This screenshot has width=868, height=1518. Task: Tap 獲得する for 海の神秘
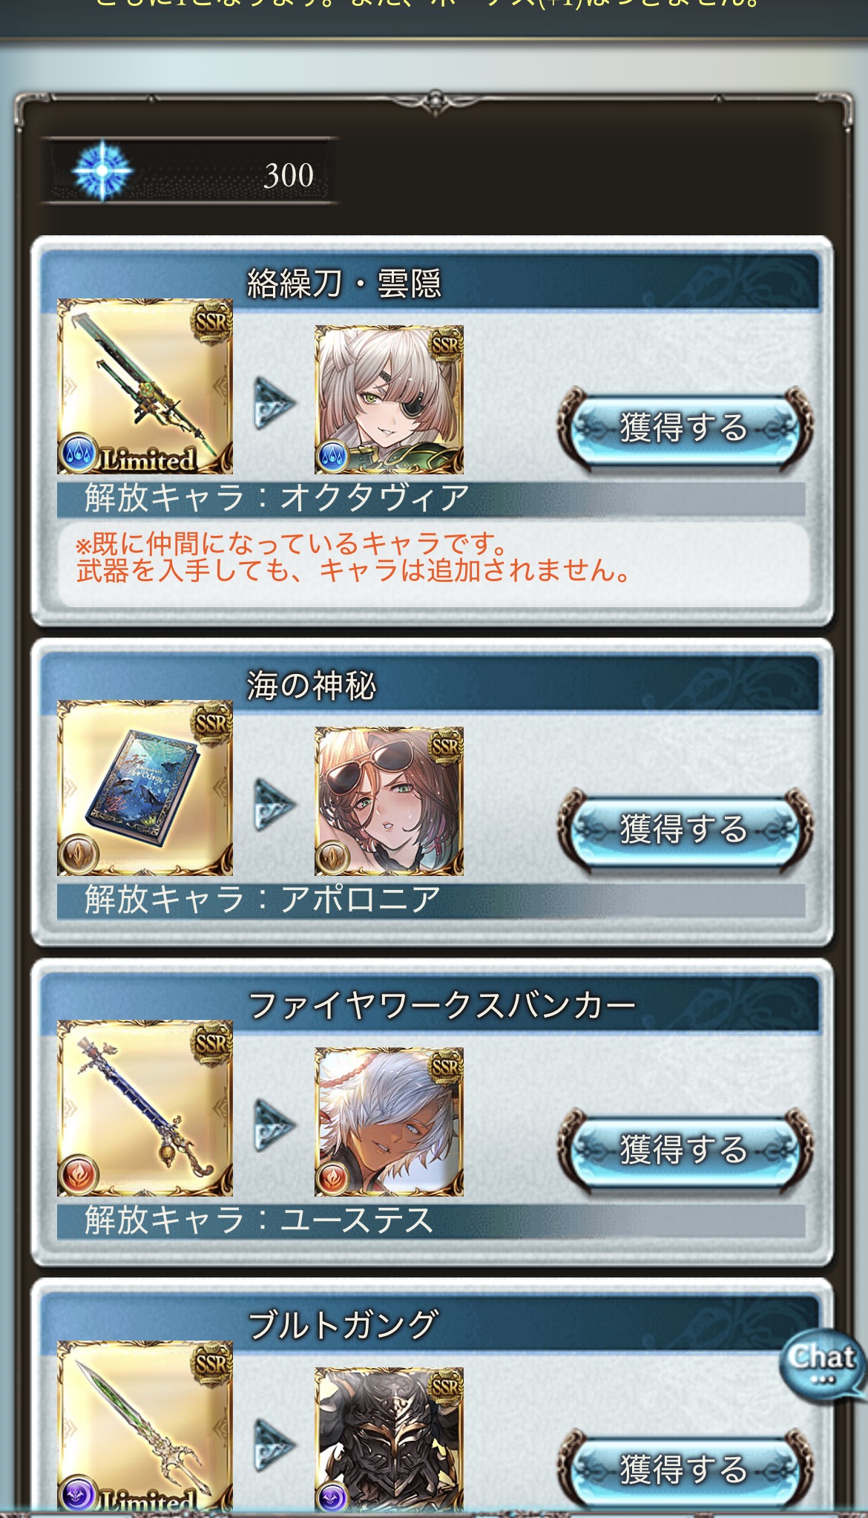pyautogui.click(x=685, y=829)
